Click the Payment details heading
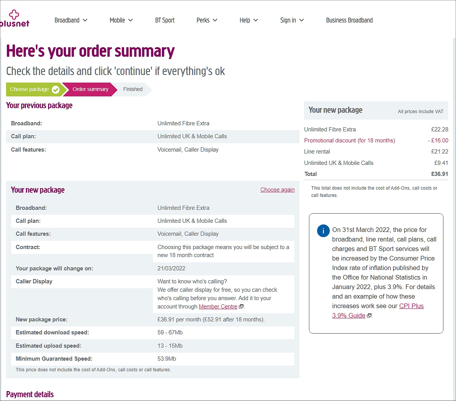456x401 pixels. [x=30, y=395]
